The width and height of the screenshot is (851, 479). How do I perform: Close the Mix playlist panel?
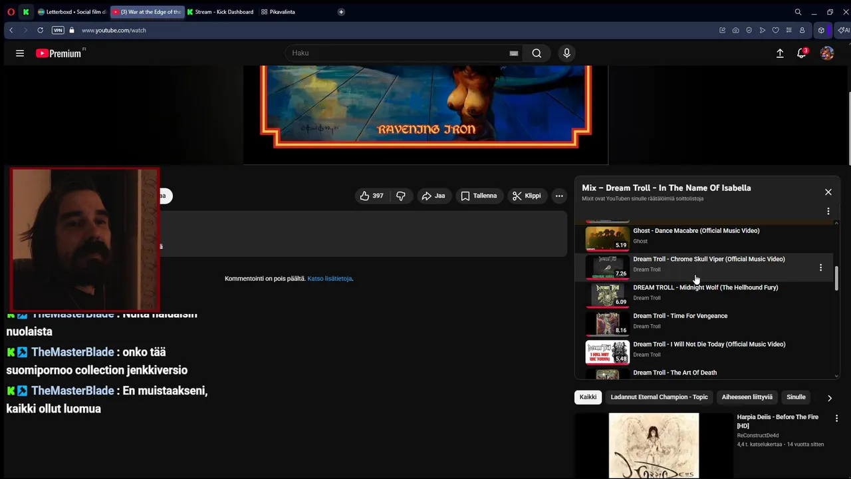[x=828, y=192]
